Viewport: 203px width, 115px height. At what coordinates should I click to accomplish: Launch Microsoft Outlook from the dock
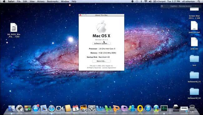[140, 108]
